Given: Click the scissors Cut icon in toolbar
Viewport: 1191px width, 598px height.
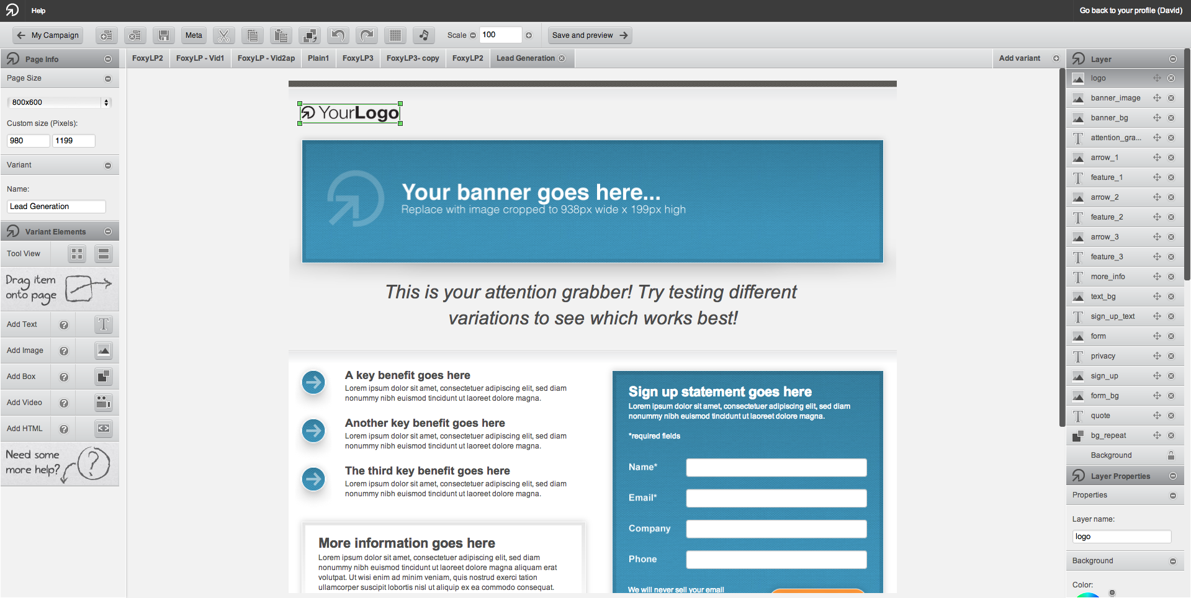Looking at the screenshot, I should coord(223,35).
